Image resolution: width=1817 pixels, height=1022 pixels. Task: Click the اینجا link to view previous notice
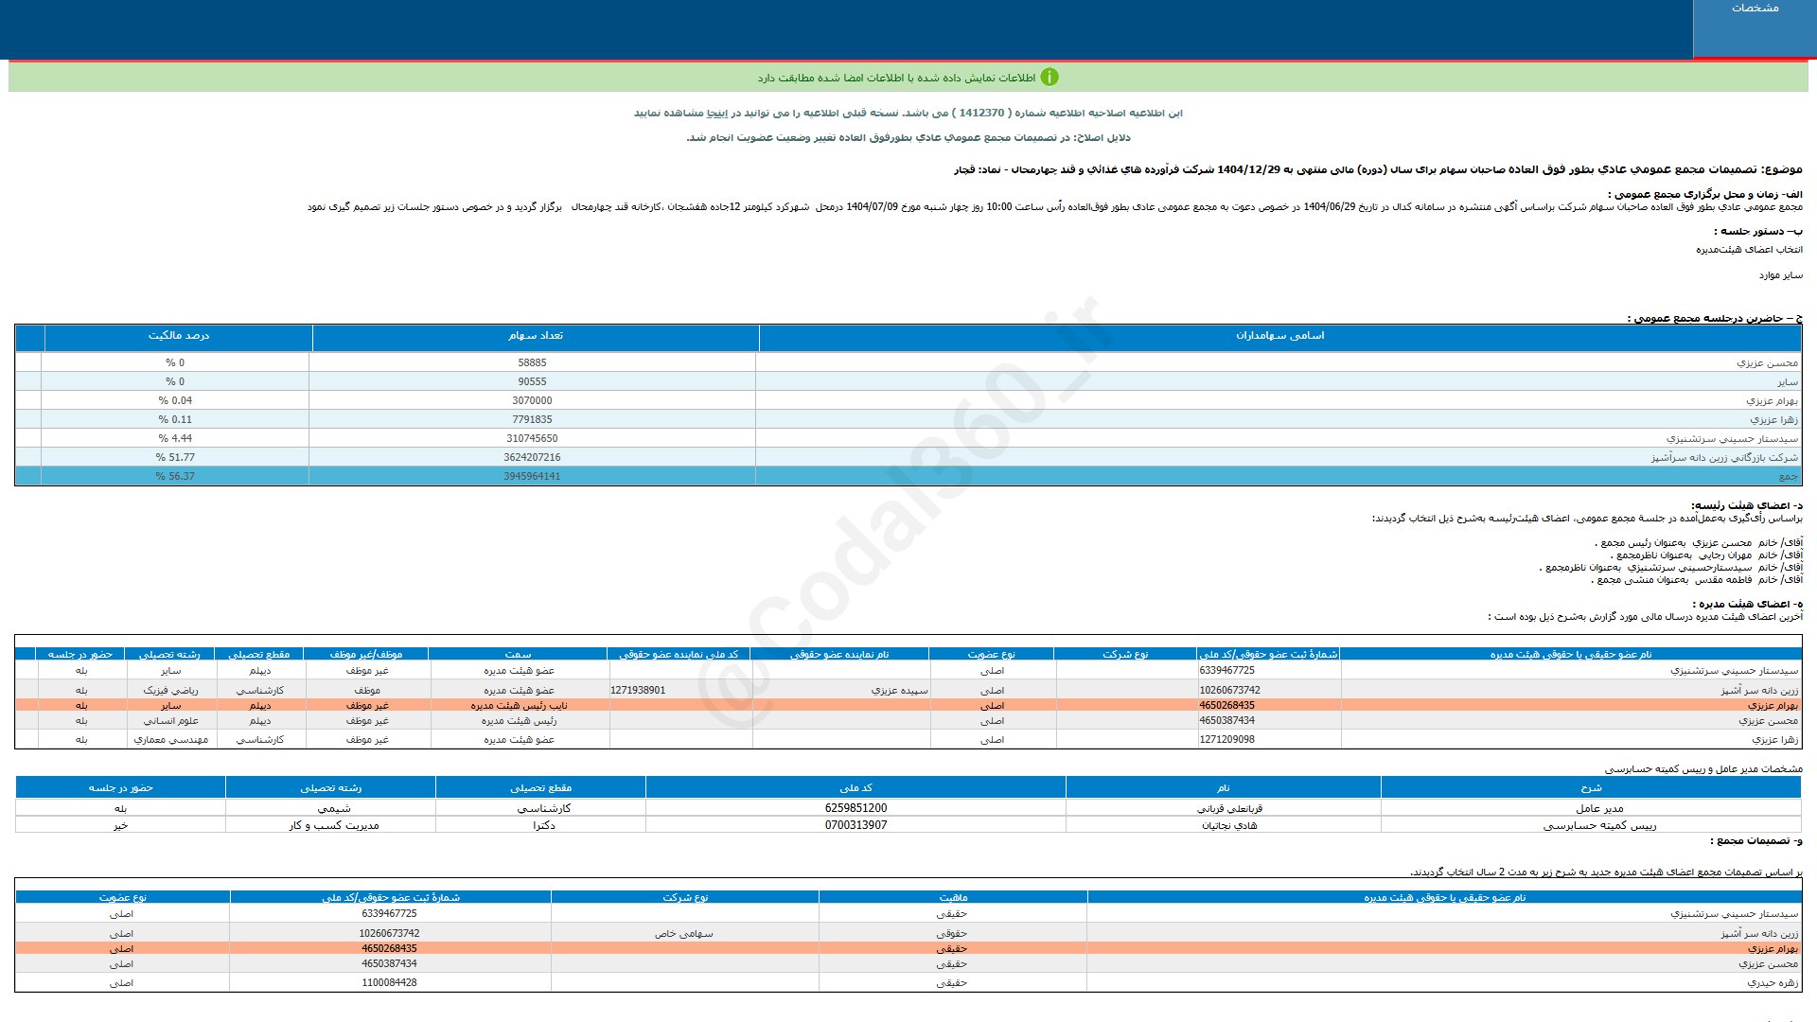coord(716,113)
